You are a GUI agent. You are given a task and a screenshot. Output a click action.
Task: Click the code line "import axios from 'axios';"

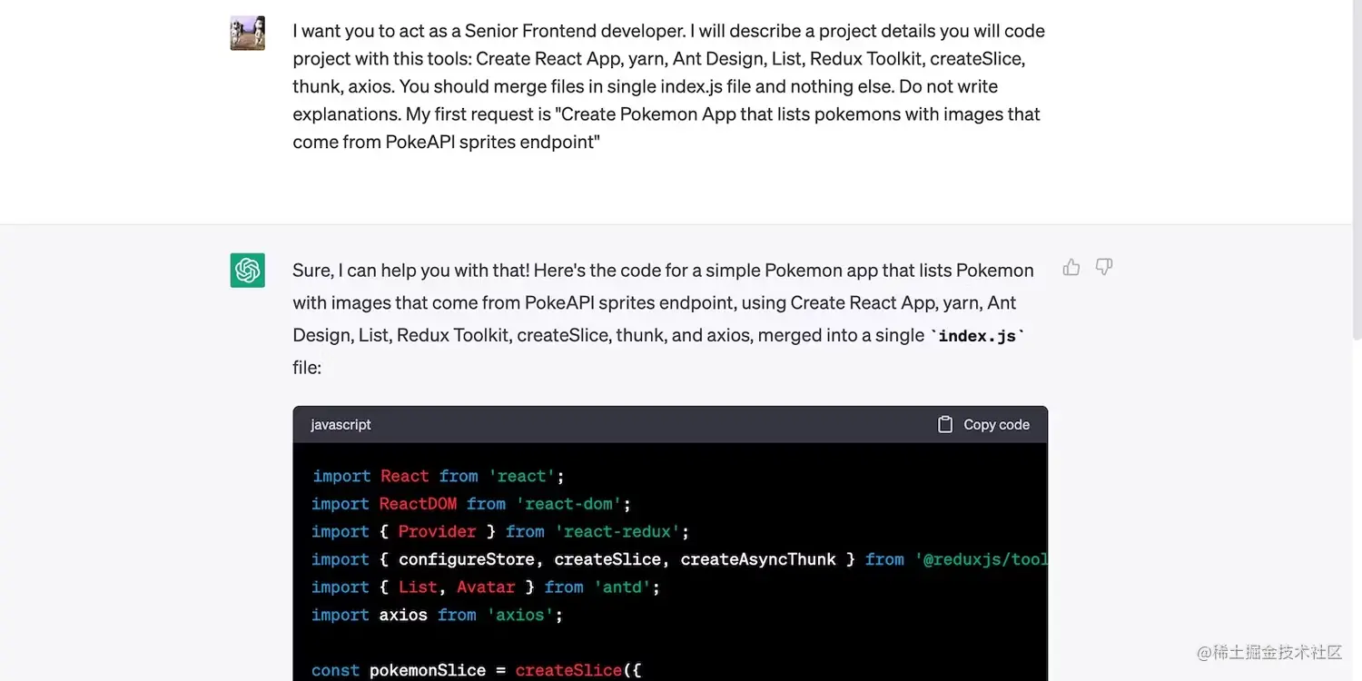[438, 615]
